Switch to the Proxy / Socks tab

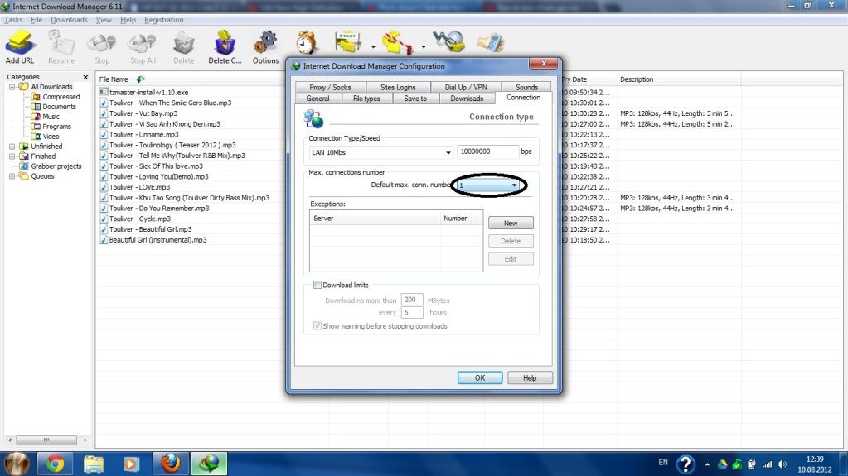(x=331, y=87)
